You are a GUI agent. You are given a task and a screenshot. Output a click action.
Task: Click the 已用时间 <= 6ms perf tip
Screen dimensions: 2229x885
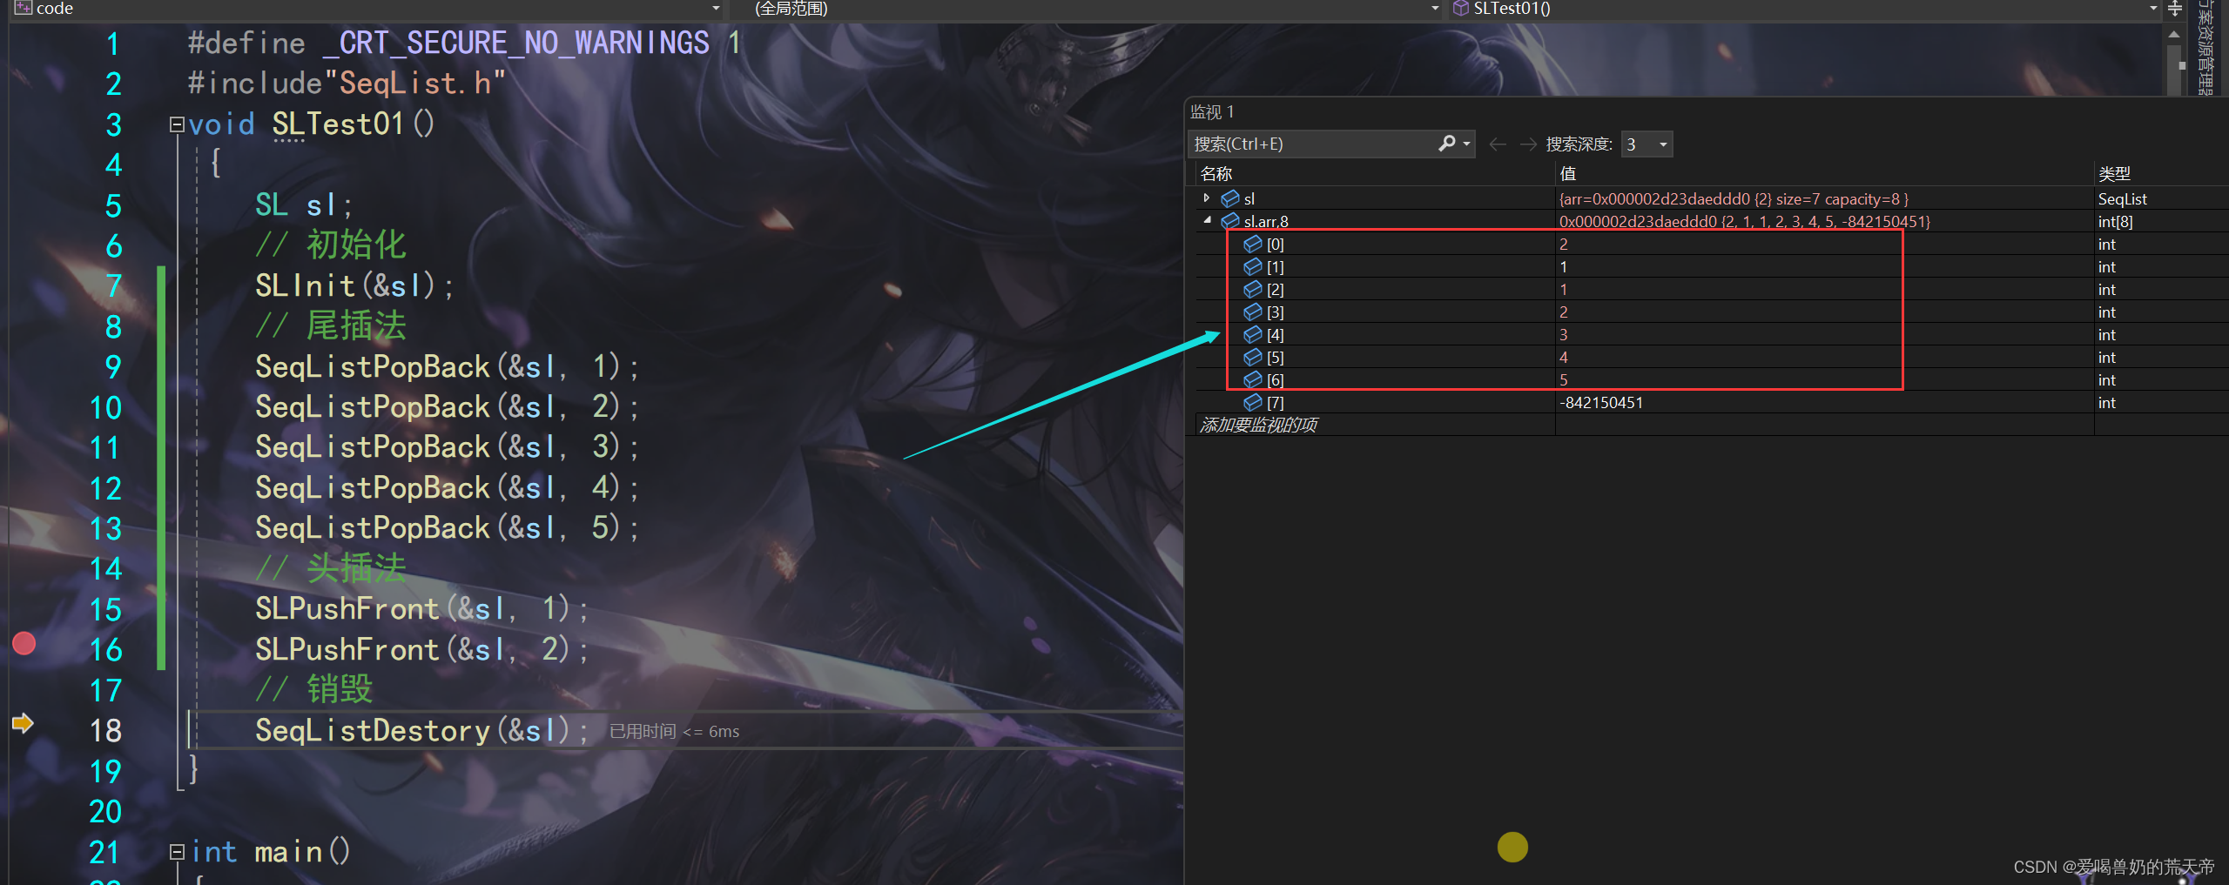pyautogui.click(x=674, y=732)
